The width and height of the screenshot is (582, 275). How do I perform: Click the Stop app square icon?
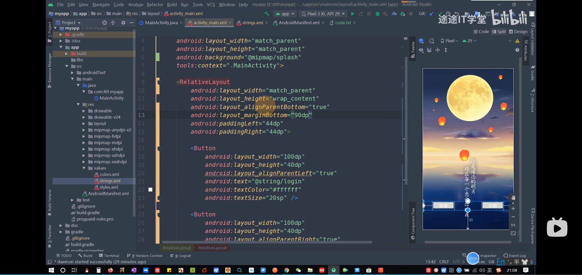tap(411, 14)
